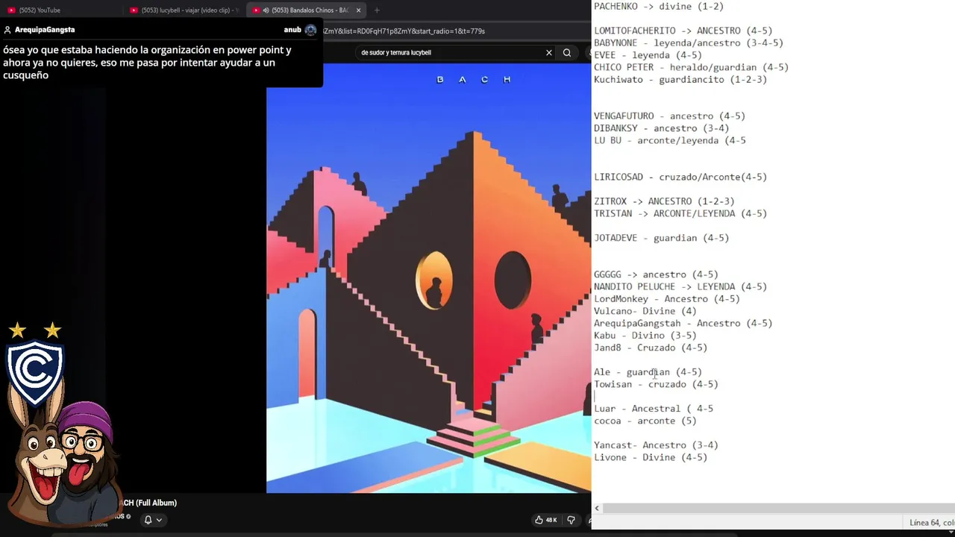Click the 'Luar - Ancestral ( 4-5' line
This screenshot has width=955, height=537.
click(x=654, y=409)
